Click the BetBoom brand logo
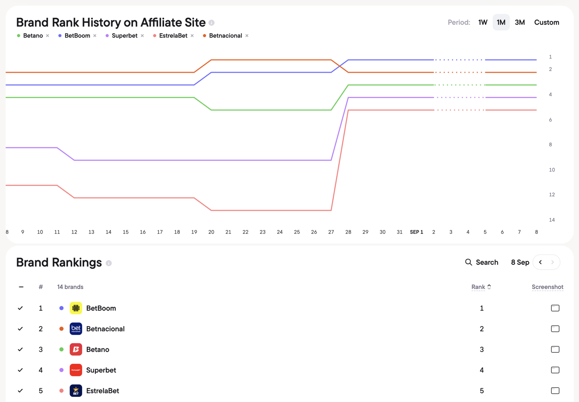 [76, 308]
